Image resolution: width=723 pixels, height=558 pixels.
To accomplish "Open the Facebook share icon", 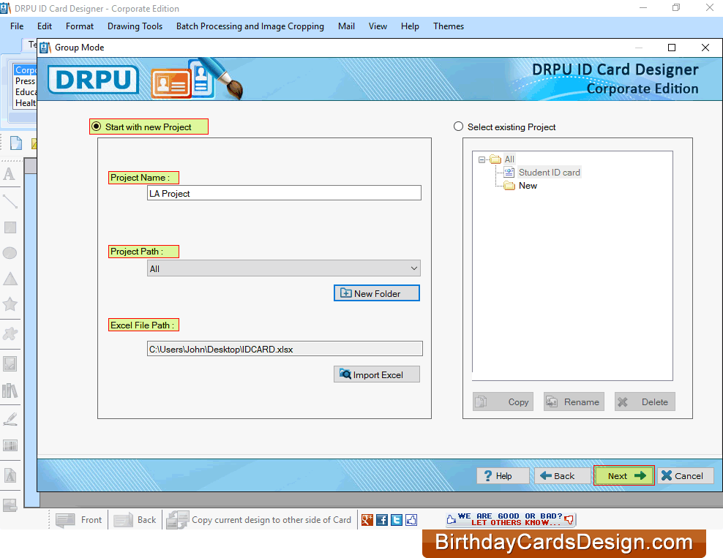I will click(x=382, y=520).
